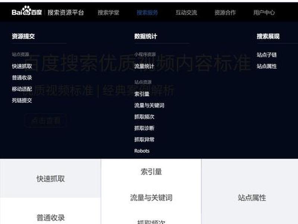Click 快速抓取 in the dropdown menu
The height and width of the screenshot is (224, 298).
coord(22,66)
